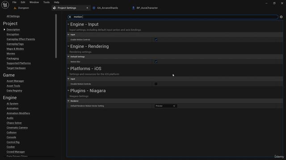The width and height of the screenshot is (286, 160).
Task: Open the Cooker settings
Action: (11, 147)
